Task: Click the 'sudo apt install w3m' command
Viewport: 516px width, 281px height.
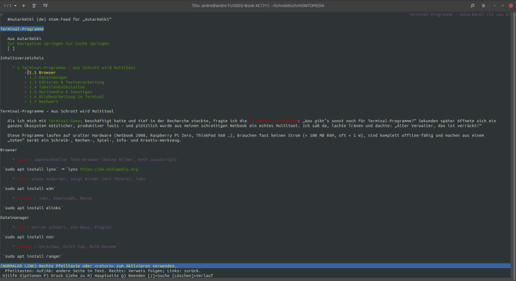Action: click(x=29, y=189)
